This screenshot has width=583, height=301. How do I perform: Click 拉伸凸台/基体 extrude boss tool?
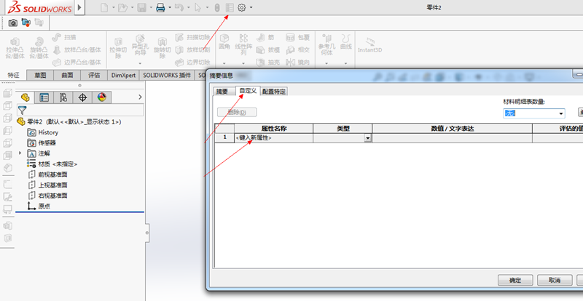15,48
